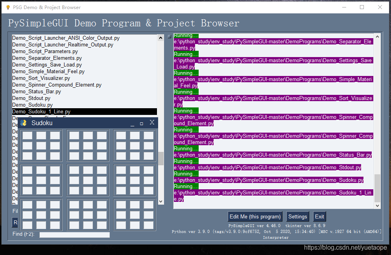Click the output pane scrollbar thumb
391x255 pixels.
[x=377, y=188]
